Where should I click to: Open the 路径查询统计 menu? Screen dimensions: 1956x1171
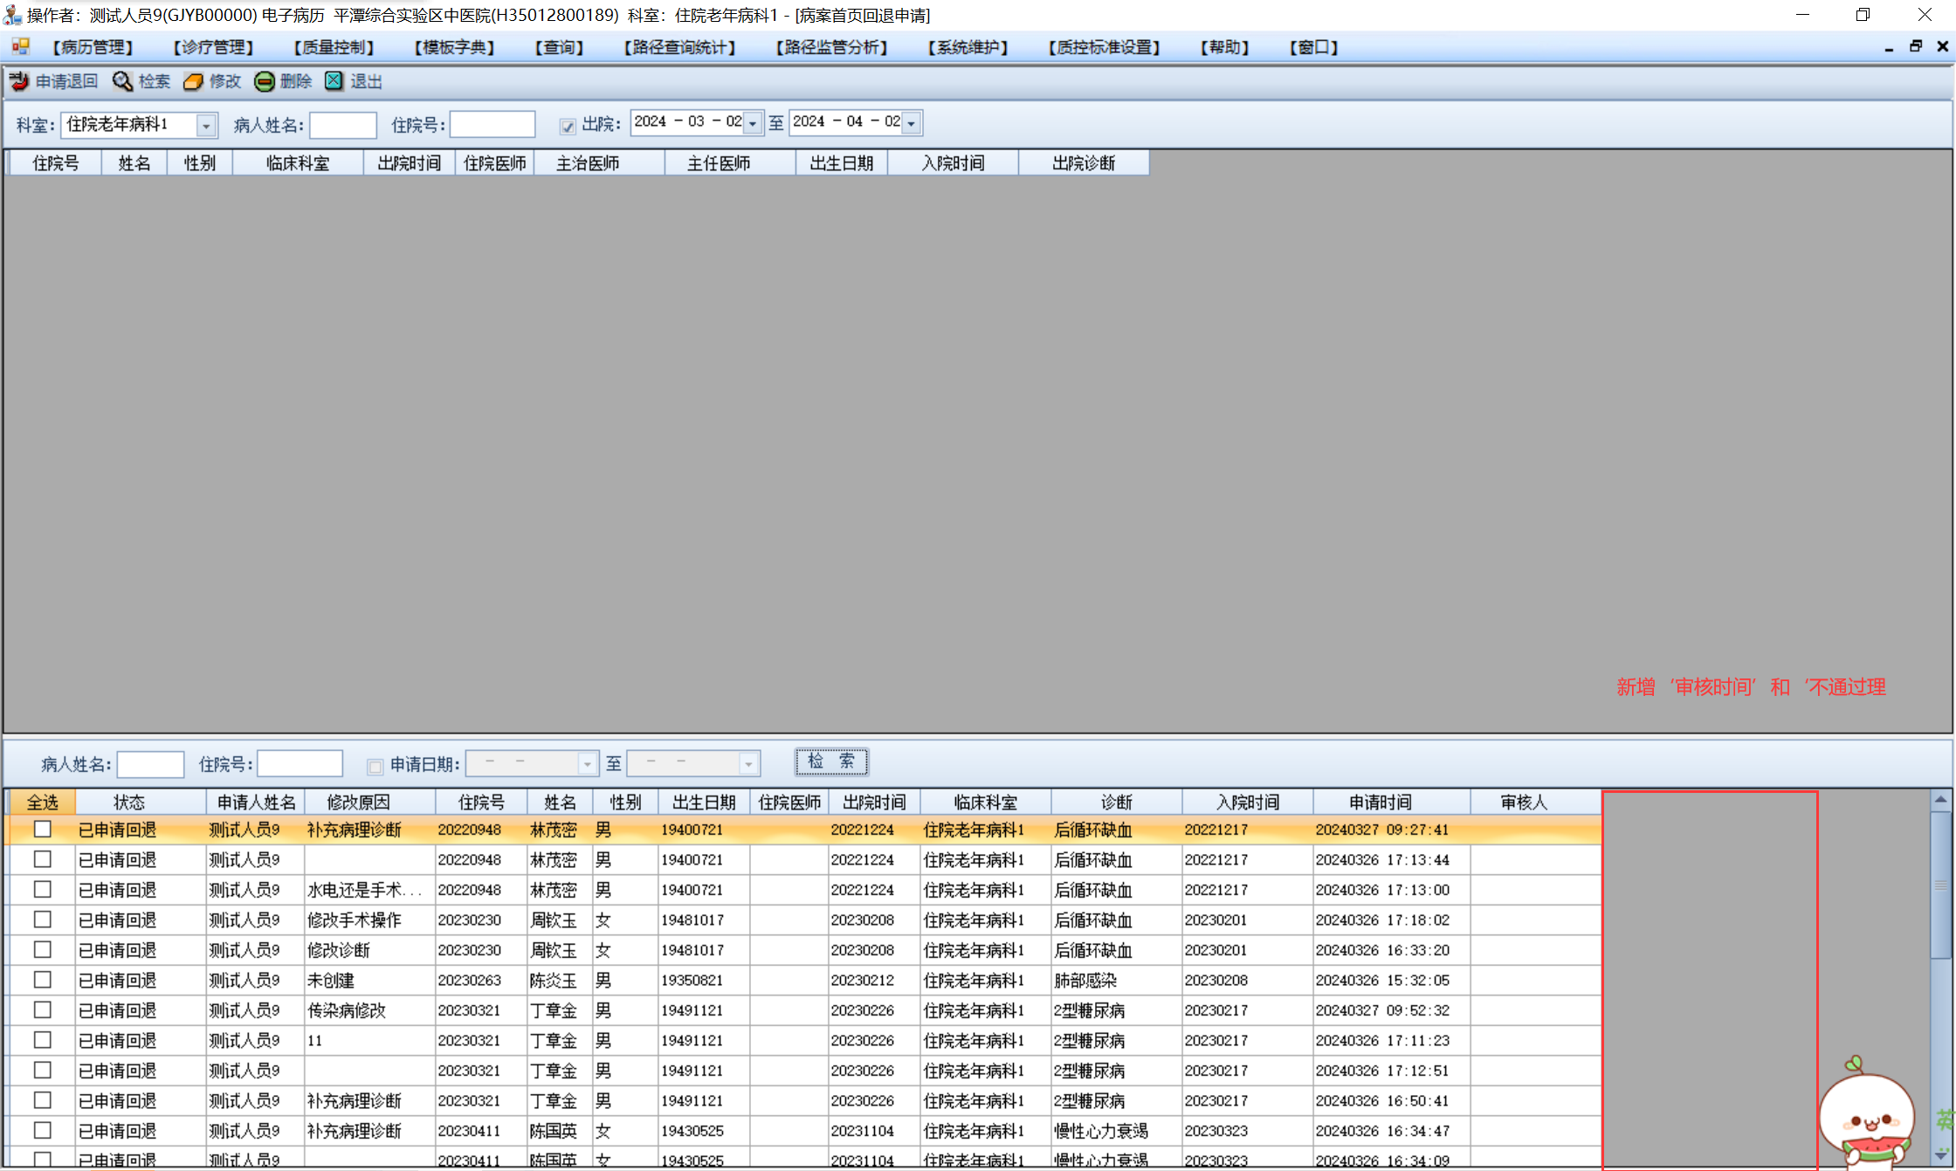coord(679,47)
